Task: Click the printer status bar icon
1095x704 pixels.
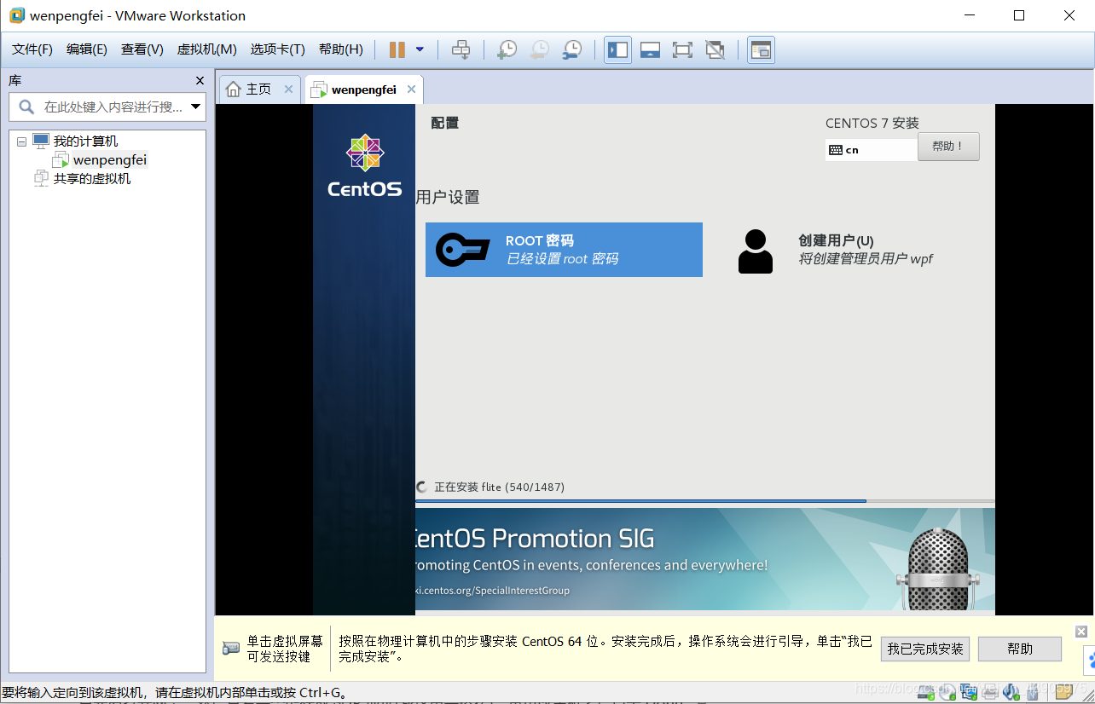Action: point(990,692)
